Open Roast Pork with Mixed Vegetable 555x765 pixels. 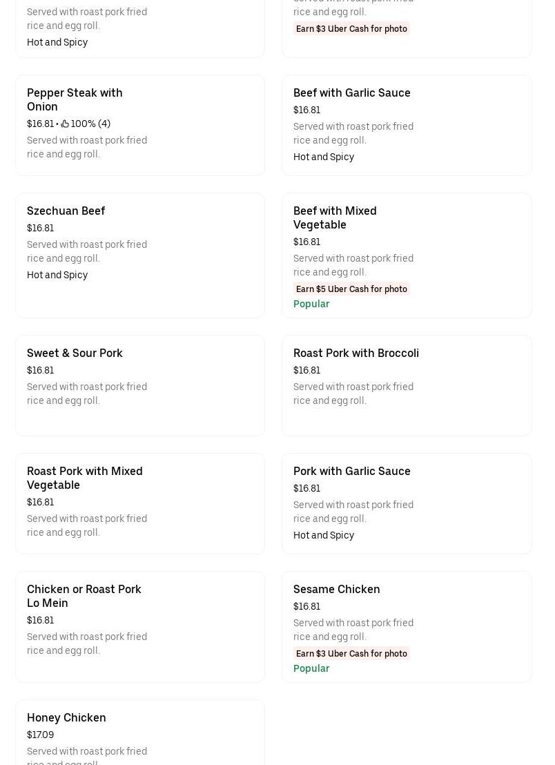[x=84, y=478]
